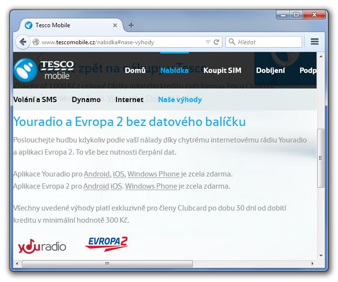This screenshot has width=338, height=282.
Task: Close the browser window
Action: coord(314,15)
